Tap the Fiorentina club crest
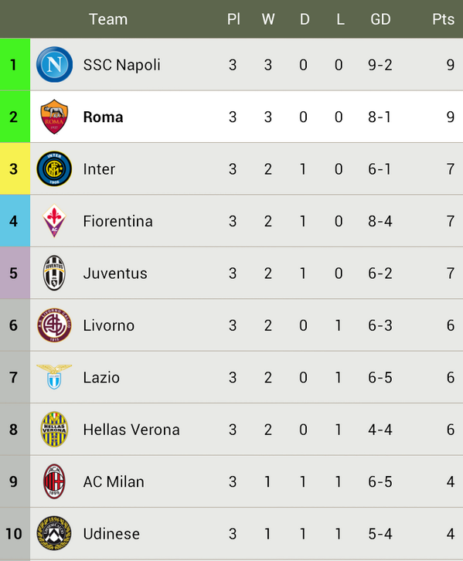463x561 pixels. (x=54, y=221)
